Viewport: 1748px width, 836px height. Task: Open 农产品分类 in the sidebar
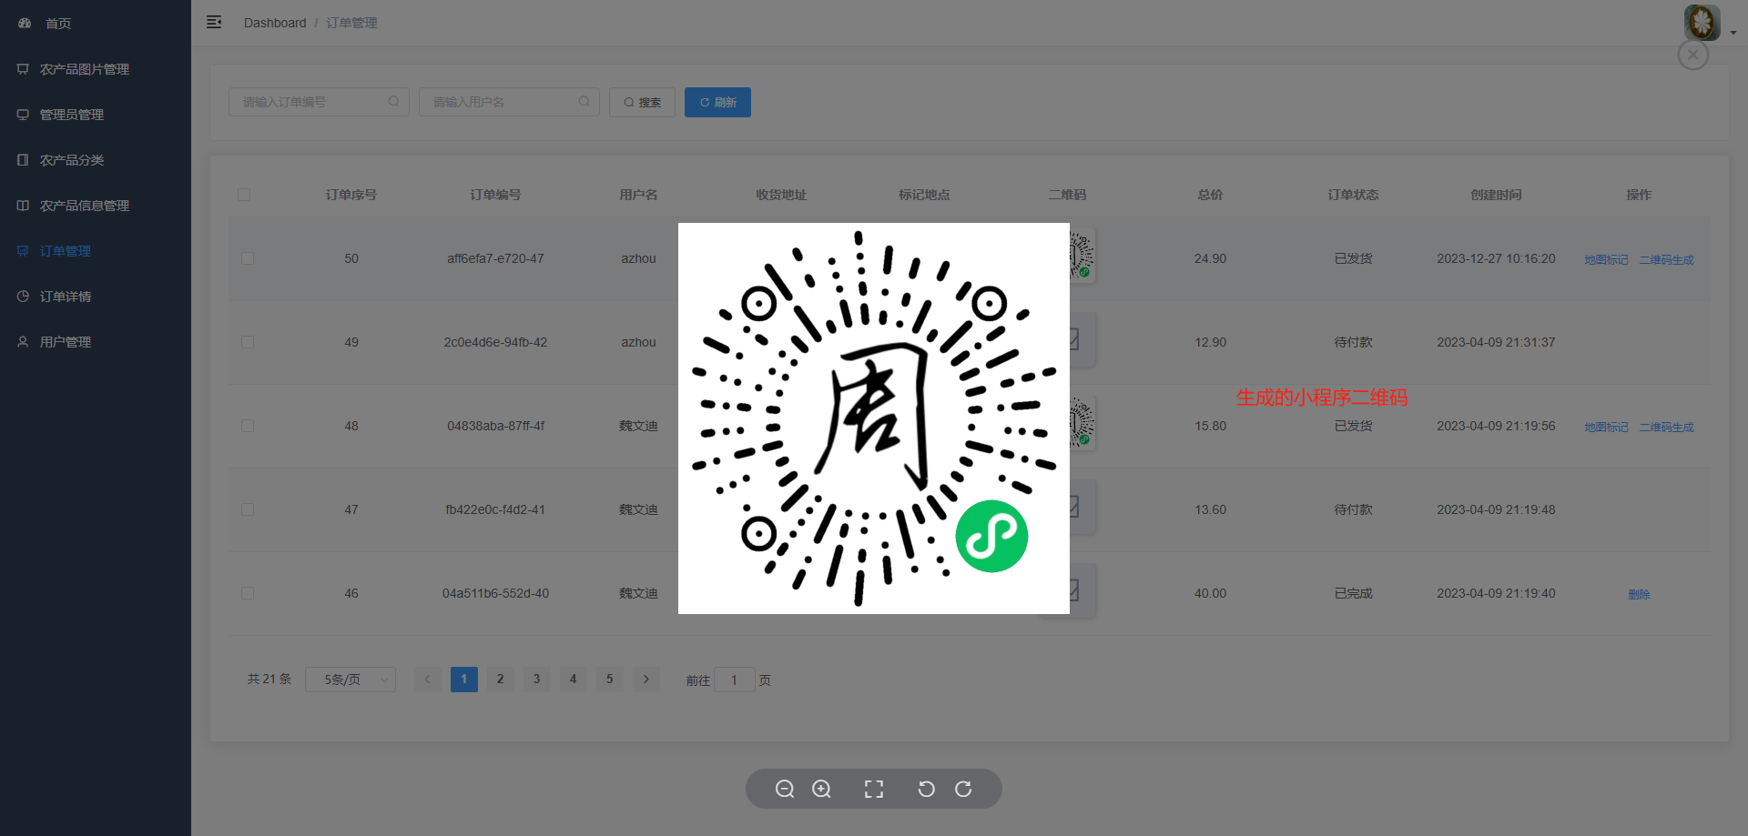(x=72, y=160)
